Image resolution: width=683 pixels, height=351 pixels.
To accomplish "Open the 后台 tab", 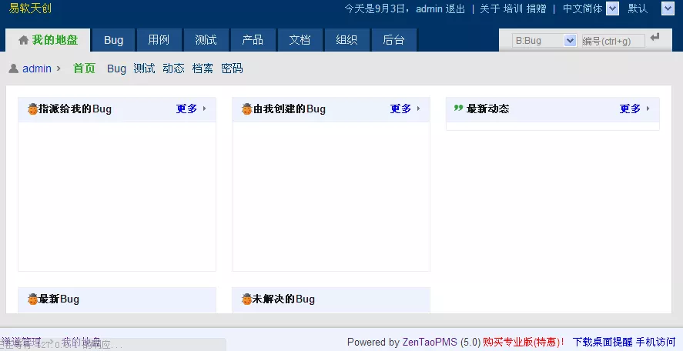I will [x=393, y=40].
